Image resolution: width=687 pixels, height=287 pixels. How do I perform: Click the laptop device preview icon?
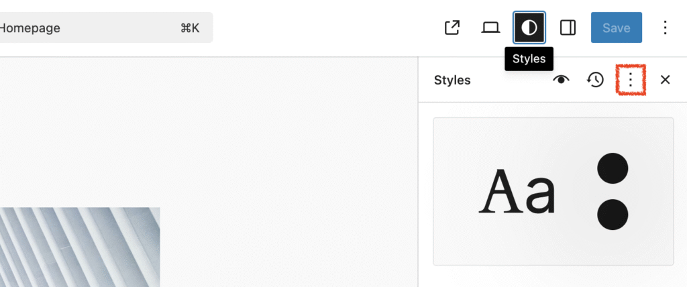(x=490, y=27)
